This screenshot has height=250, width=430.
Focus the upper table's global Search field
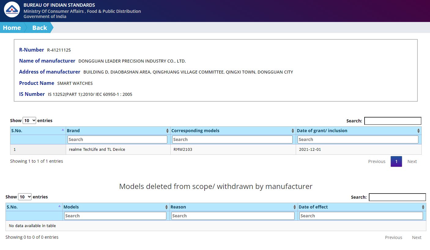[393, 121]
